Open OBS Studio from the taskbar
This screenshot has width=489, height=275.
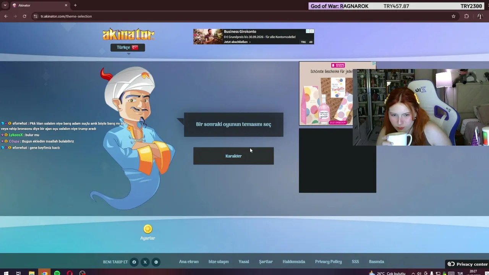coord(82,273)
